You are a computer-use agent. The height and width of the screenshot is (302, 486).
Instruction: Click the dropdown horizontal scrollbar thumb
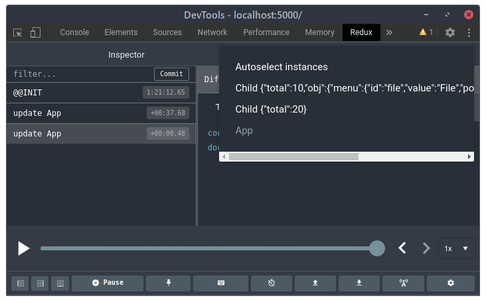[x=293, y=157]
